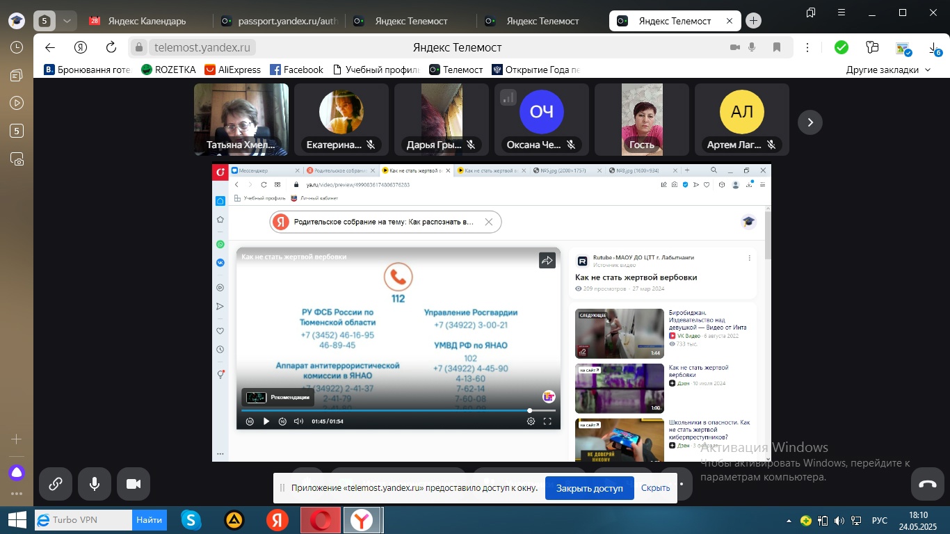This screenshot has height=534, width=950.
Task: Select Оксана Че... ОЧ participant tile
Action: coord(542,120)
